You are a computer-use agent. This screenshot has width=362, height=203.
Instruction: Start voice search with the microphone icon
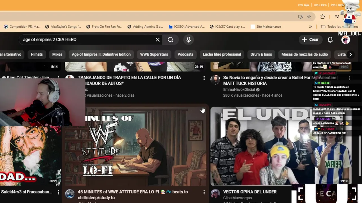click(189, 40)
